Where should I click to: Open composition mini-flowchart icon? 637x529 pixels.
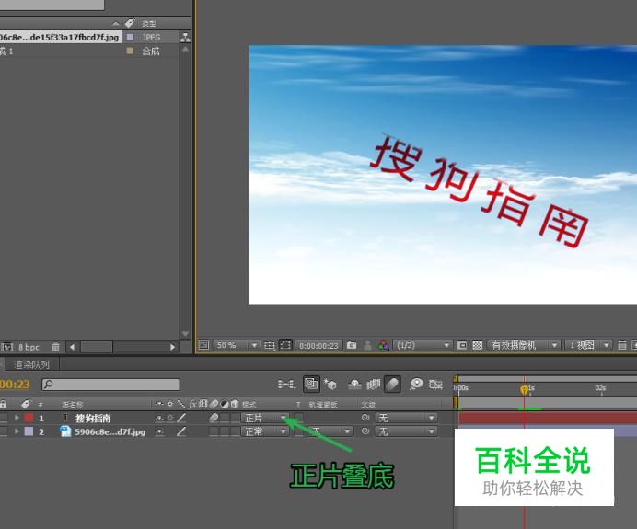click(x=286, y=384)
